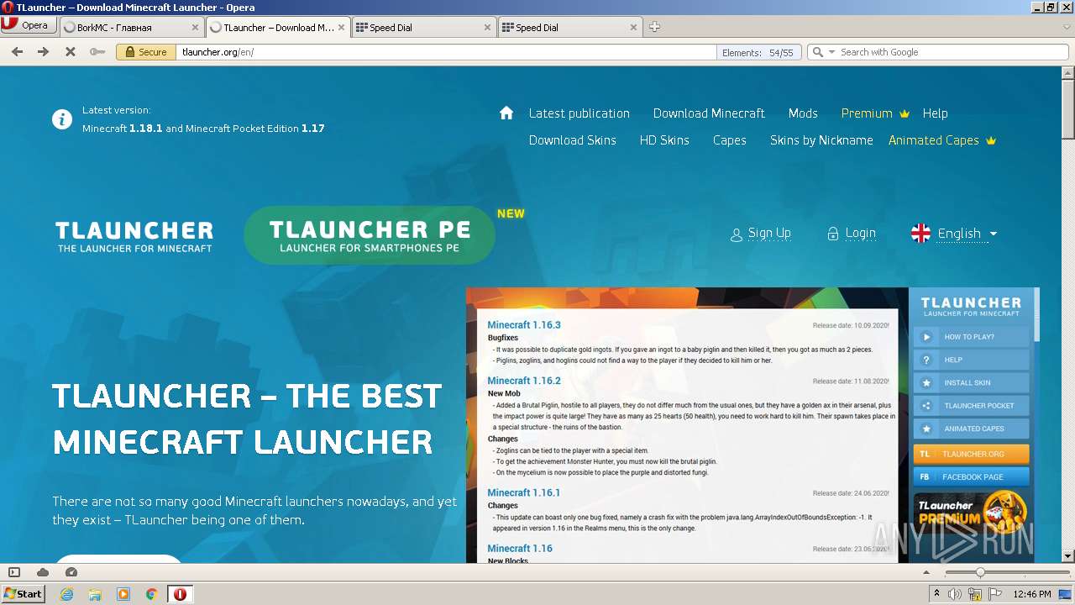Viewport: 1075px width, 605px height.
Task: Click TLAUNCHER.ORG orange button
Action: pyautogui.click(x=971, y=454)
